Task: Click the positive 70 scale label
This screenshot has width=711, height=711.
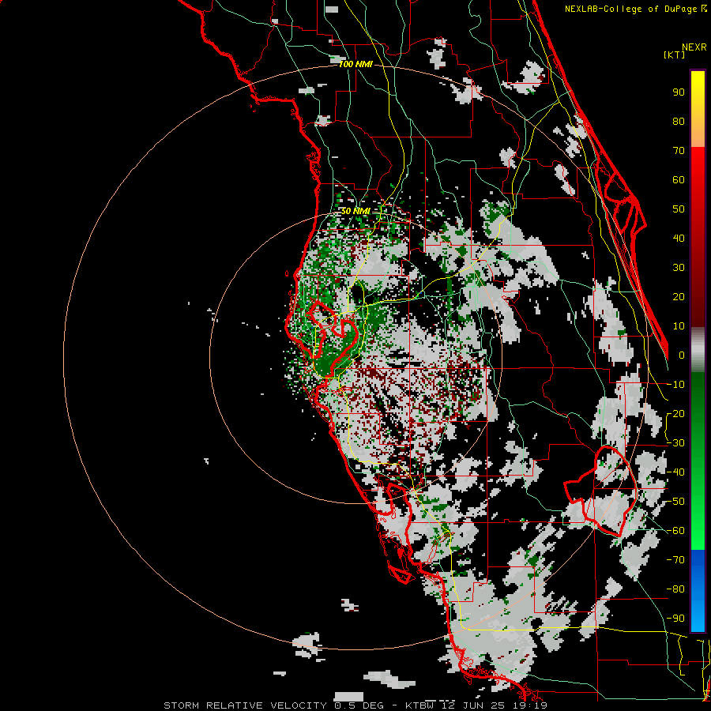Action: coord(679,151)
